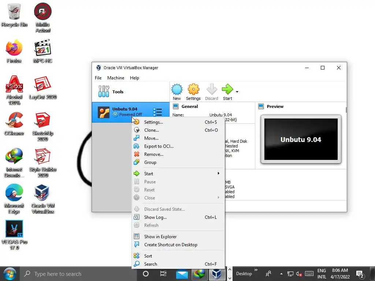Open Task View on the taskbar
Image resolution: width=375 pixels, height=281 pixels.
point(163,274)
